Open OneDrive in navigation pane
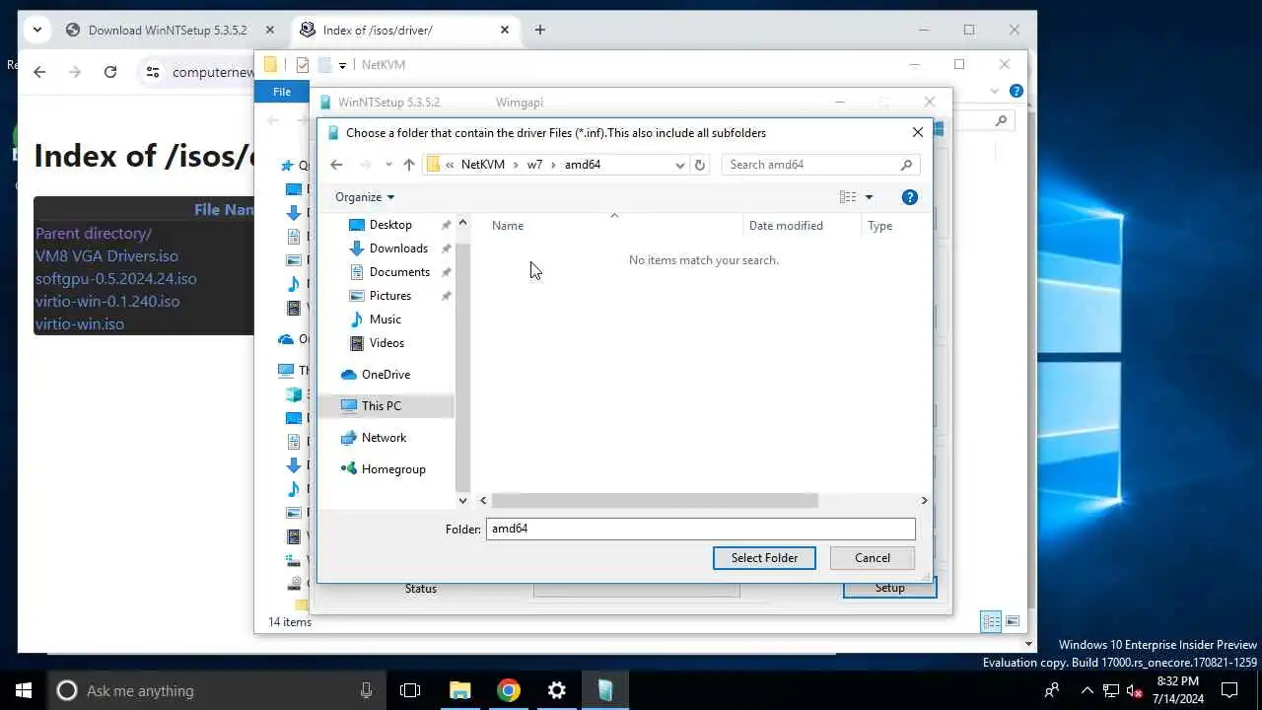The height and width of the screenshot is (710, 1262). pos(386,375)
